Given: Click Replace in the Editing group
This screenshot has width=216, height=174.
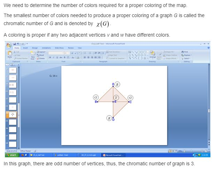Looking at the screenshot, I should click(186, 55).
